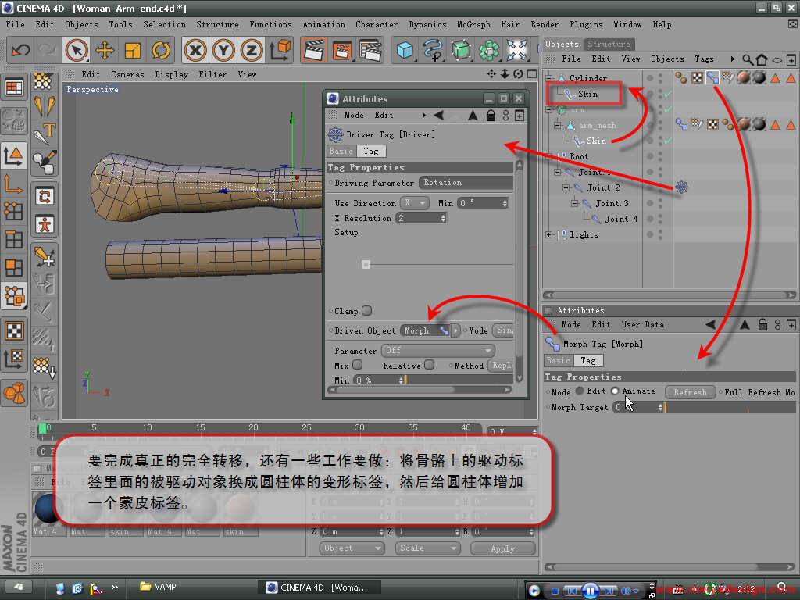Toggle the Mix checkbox
The height and width of the screenshot is (600, 800).
[x=358, y=365]
